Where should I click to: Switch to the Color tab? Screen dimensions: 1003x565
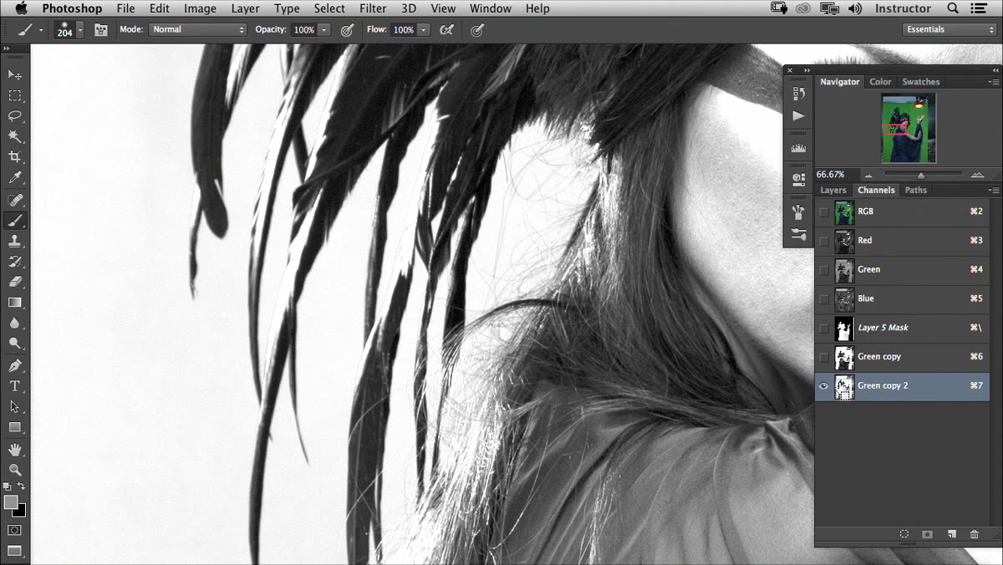point(880,82)
